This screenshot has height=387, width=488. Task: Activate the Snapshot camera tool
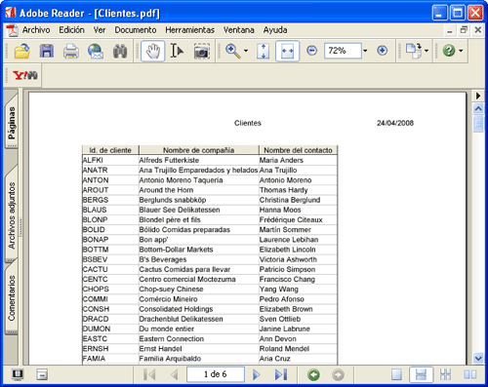point(202,51)
